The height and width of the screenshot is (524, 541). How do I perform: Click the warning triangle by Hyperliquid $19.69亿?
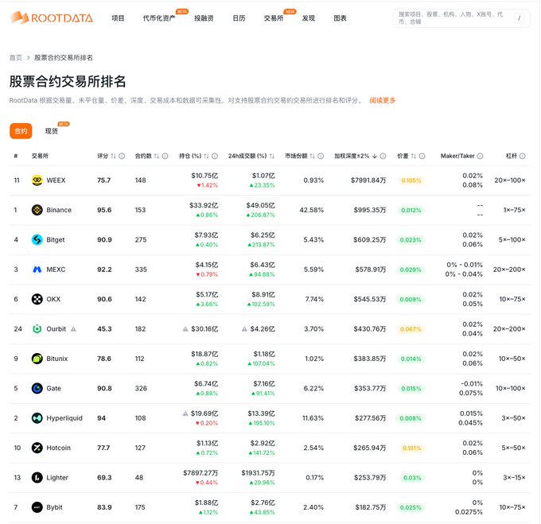(x=185, y=413)
